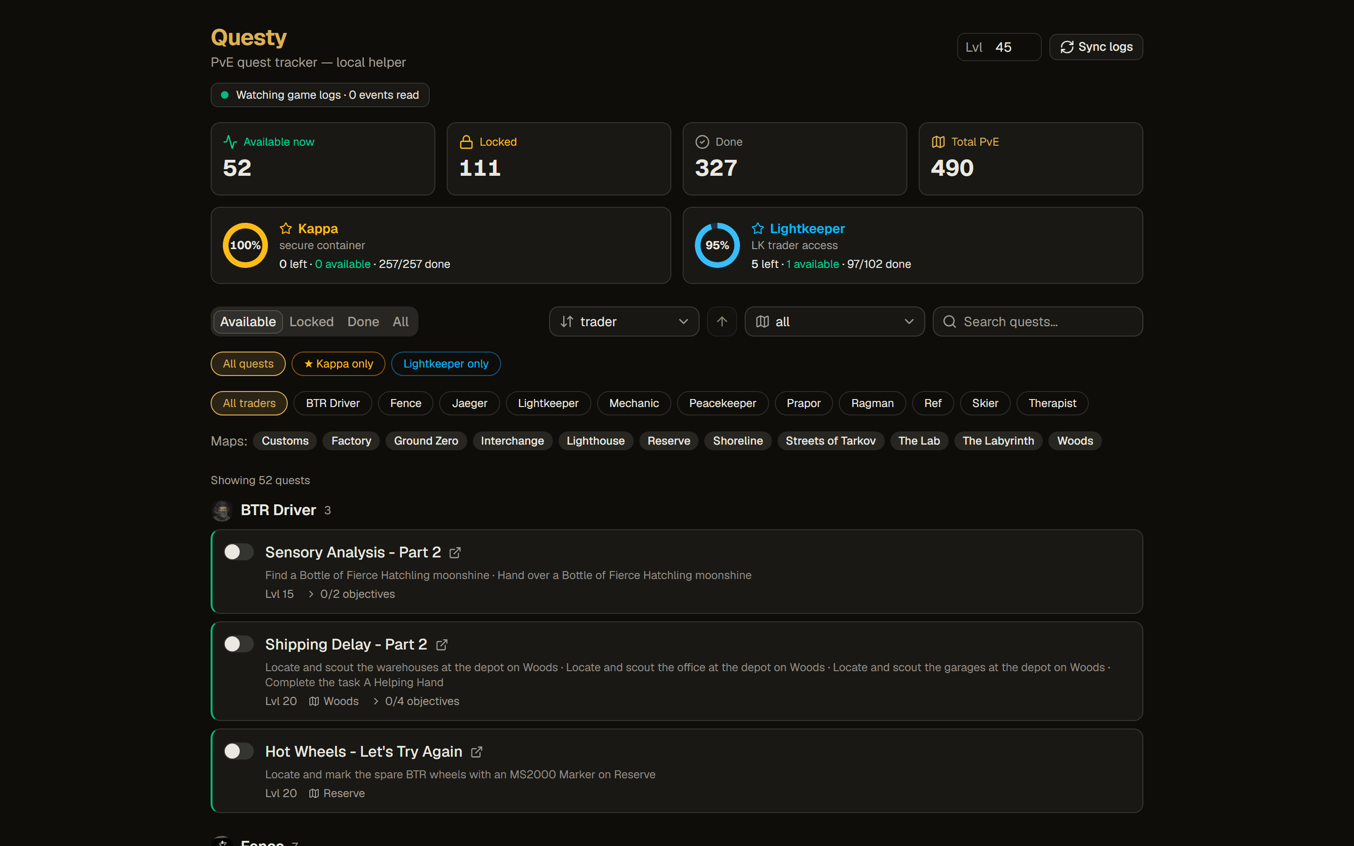Click the Total PvE map icon
This screenshot has width=1354, height=846.
pos(938,141)
